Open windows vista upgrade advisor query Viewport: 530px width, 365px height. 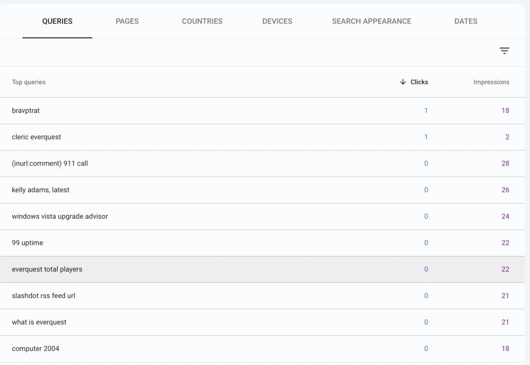coord(60,216)
